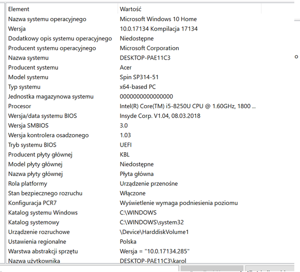Click the Płyta główna value
This screenshot has width=300, height=272.
coord(136,174)
